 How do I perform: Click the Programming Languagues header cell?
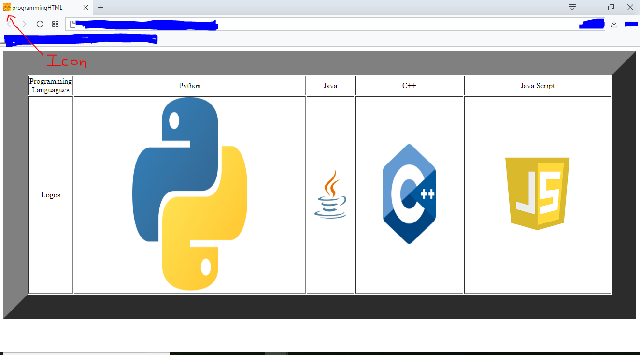tap(51, 86)
